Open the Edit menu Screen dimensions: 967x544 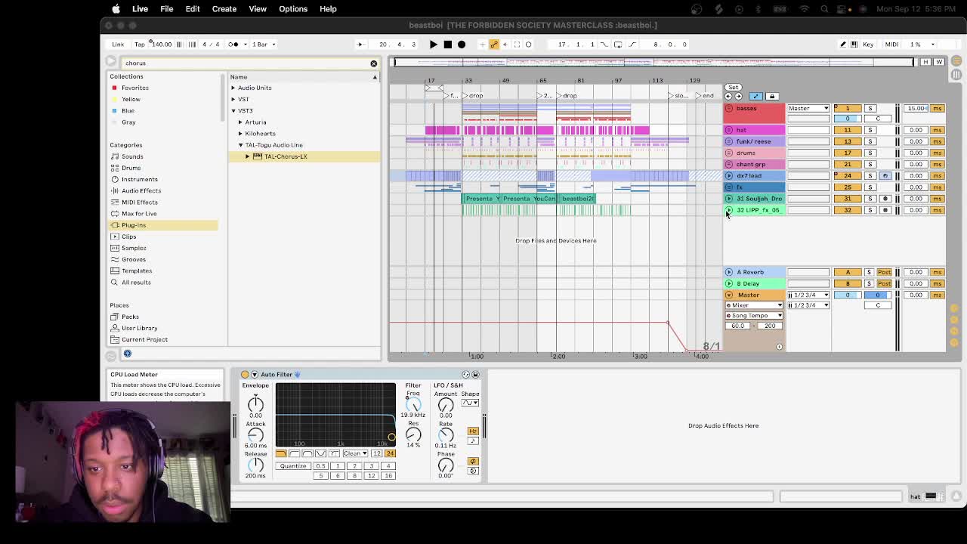(193, 9)
